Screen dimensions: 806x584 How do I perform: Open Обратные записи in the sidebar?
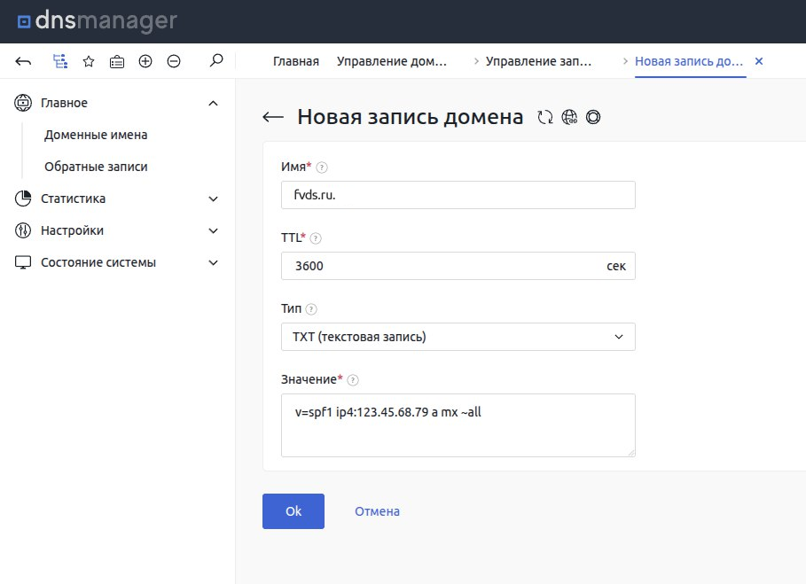[96, 167]
